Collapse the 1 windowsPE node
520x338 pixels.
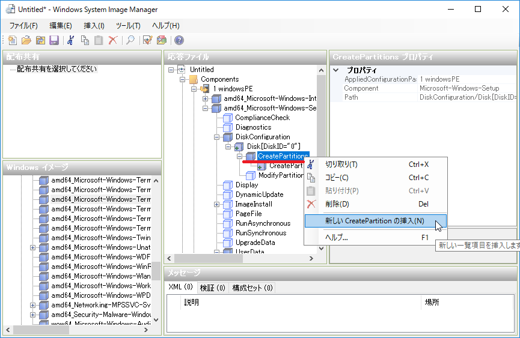[194, 89]
